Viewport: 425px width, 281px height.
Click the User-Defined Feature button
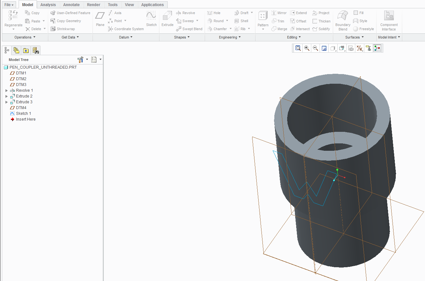[x=70, y=13]
